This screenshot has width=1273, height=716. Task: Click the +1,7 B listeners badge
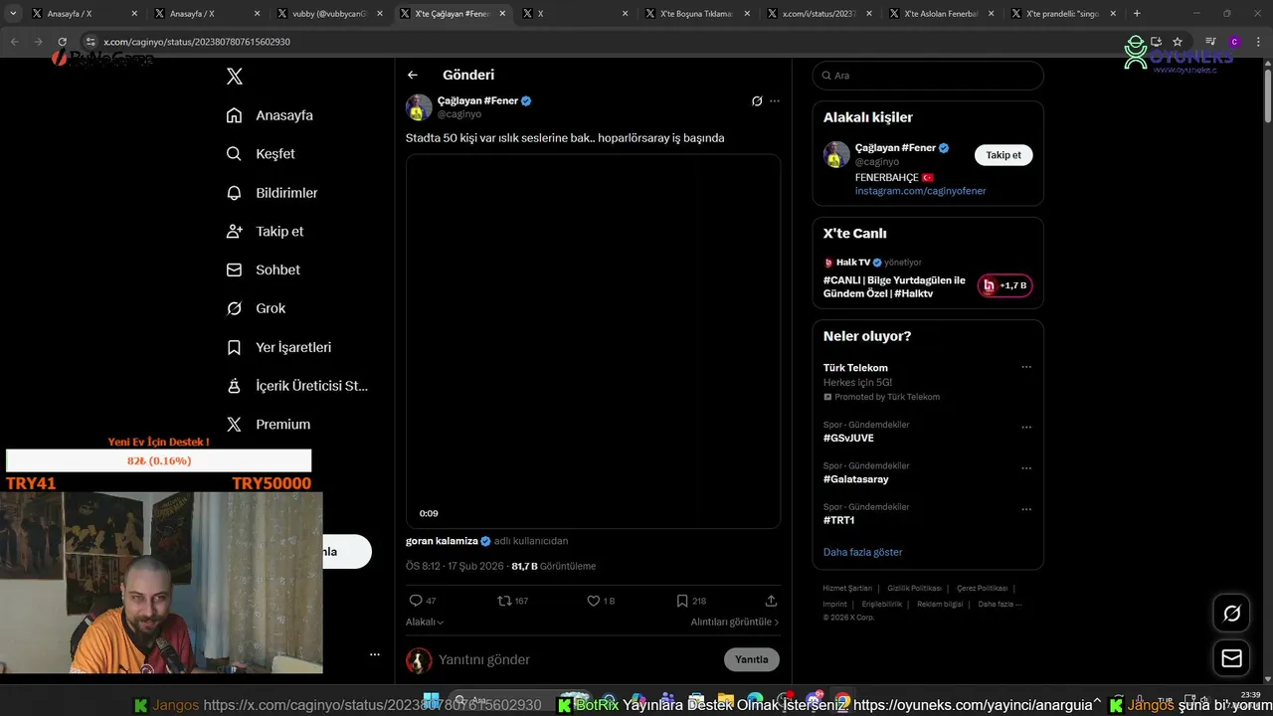coord(1004,285)
